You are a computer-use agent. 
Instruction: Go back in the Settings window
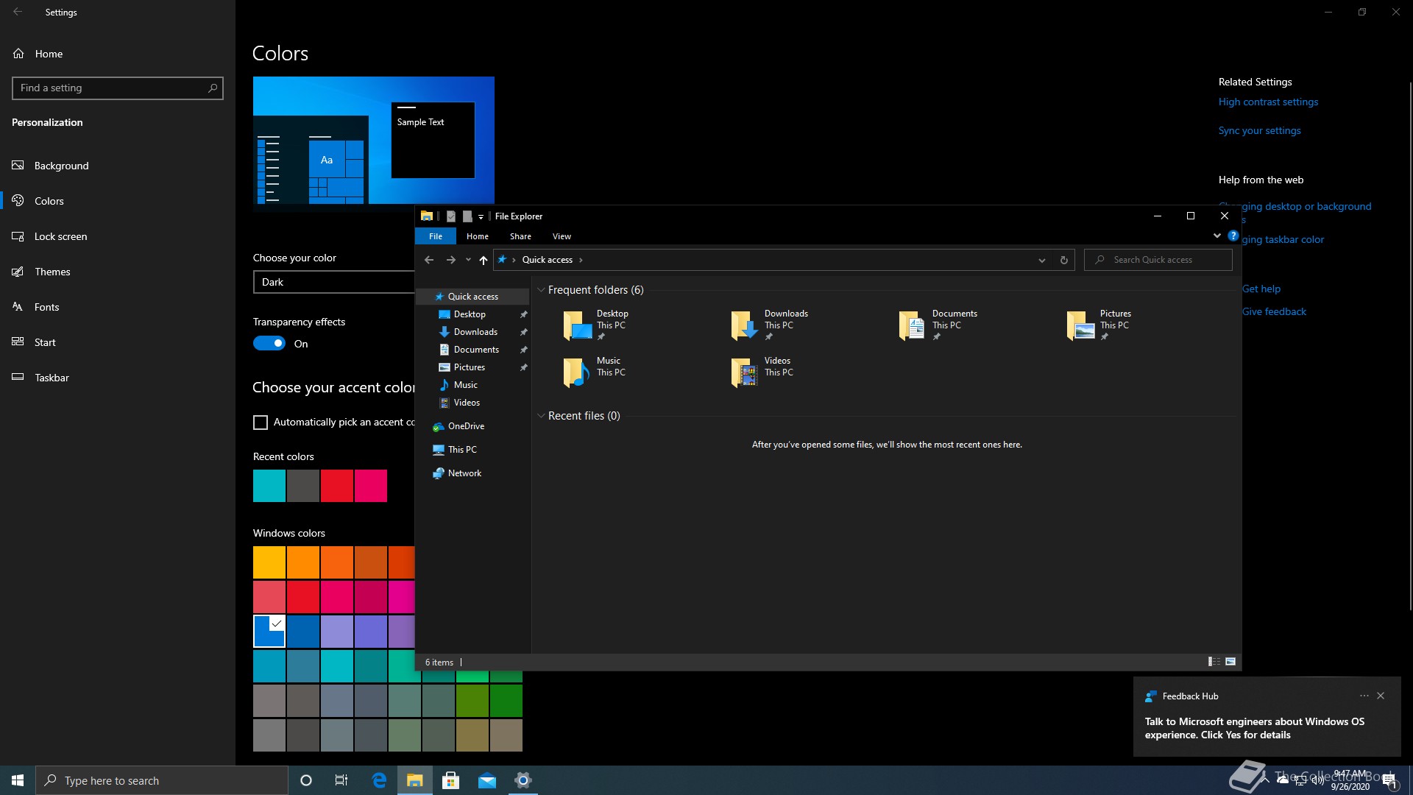point(18,12)
